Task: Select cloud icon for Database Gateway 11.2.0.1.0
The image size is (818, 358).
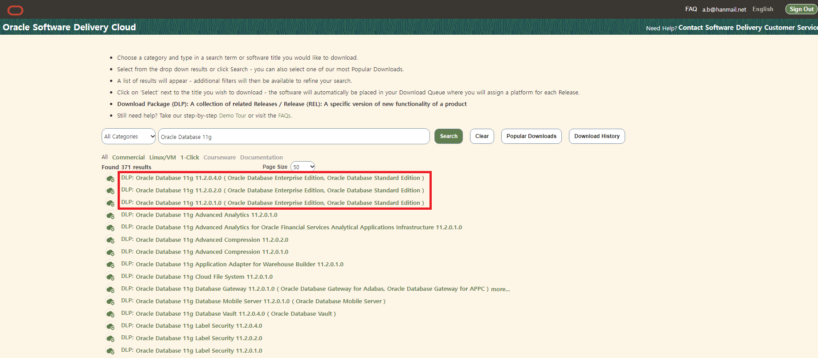Action: [x=110, y=289]
